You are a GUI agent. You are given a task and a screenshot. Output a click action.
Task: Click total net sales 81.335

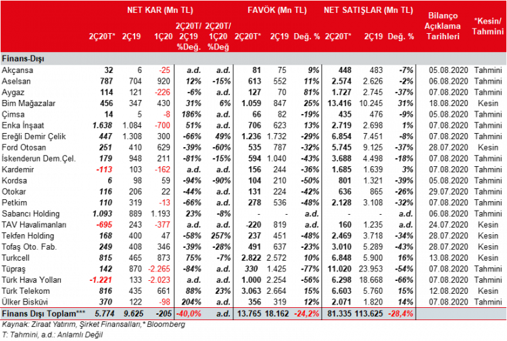339,313
